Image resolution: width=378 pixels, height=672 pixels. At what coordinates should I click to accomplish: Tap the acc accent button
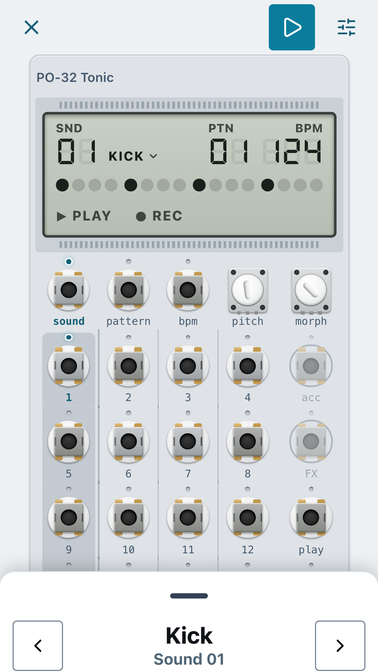point(311,366)
